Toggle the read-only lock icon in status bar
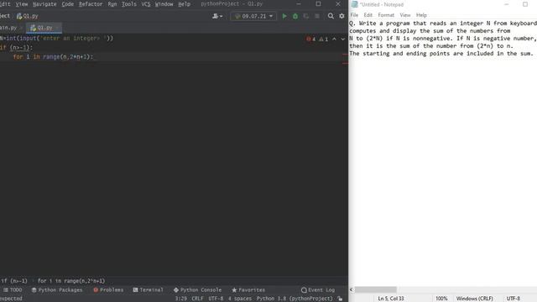 pos(340,299)
